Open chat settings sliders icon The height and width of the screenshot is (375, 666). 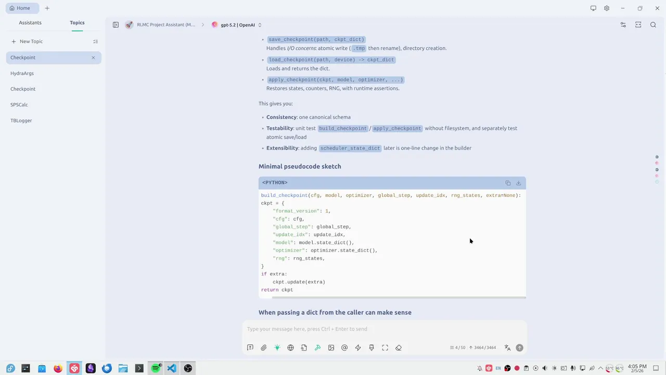coord(623,25)
